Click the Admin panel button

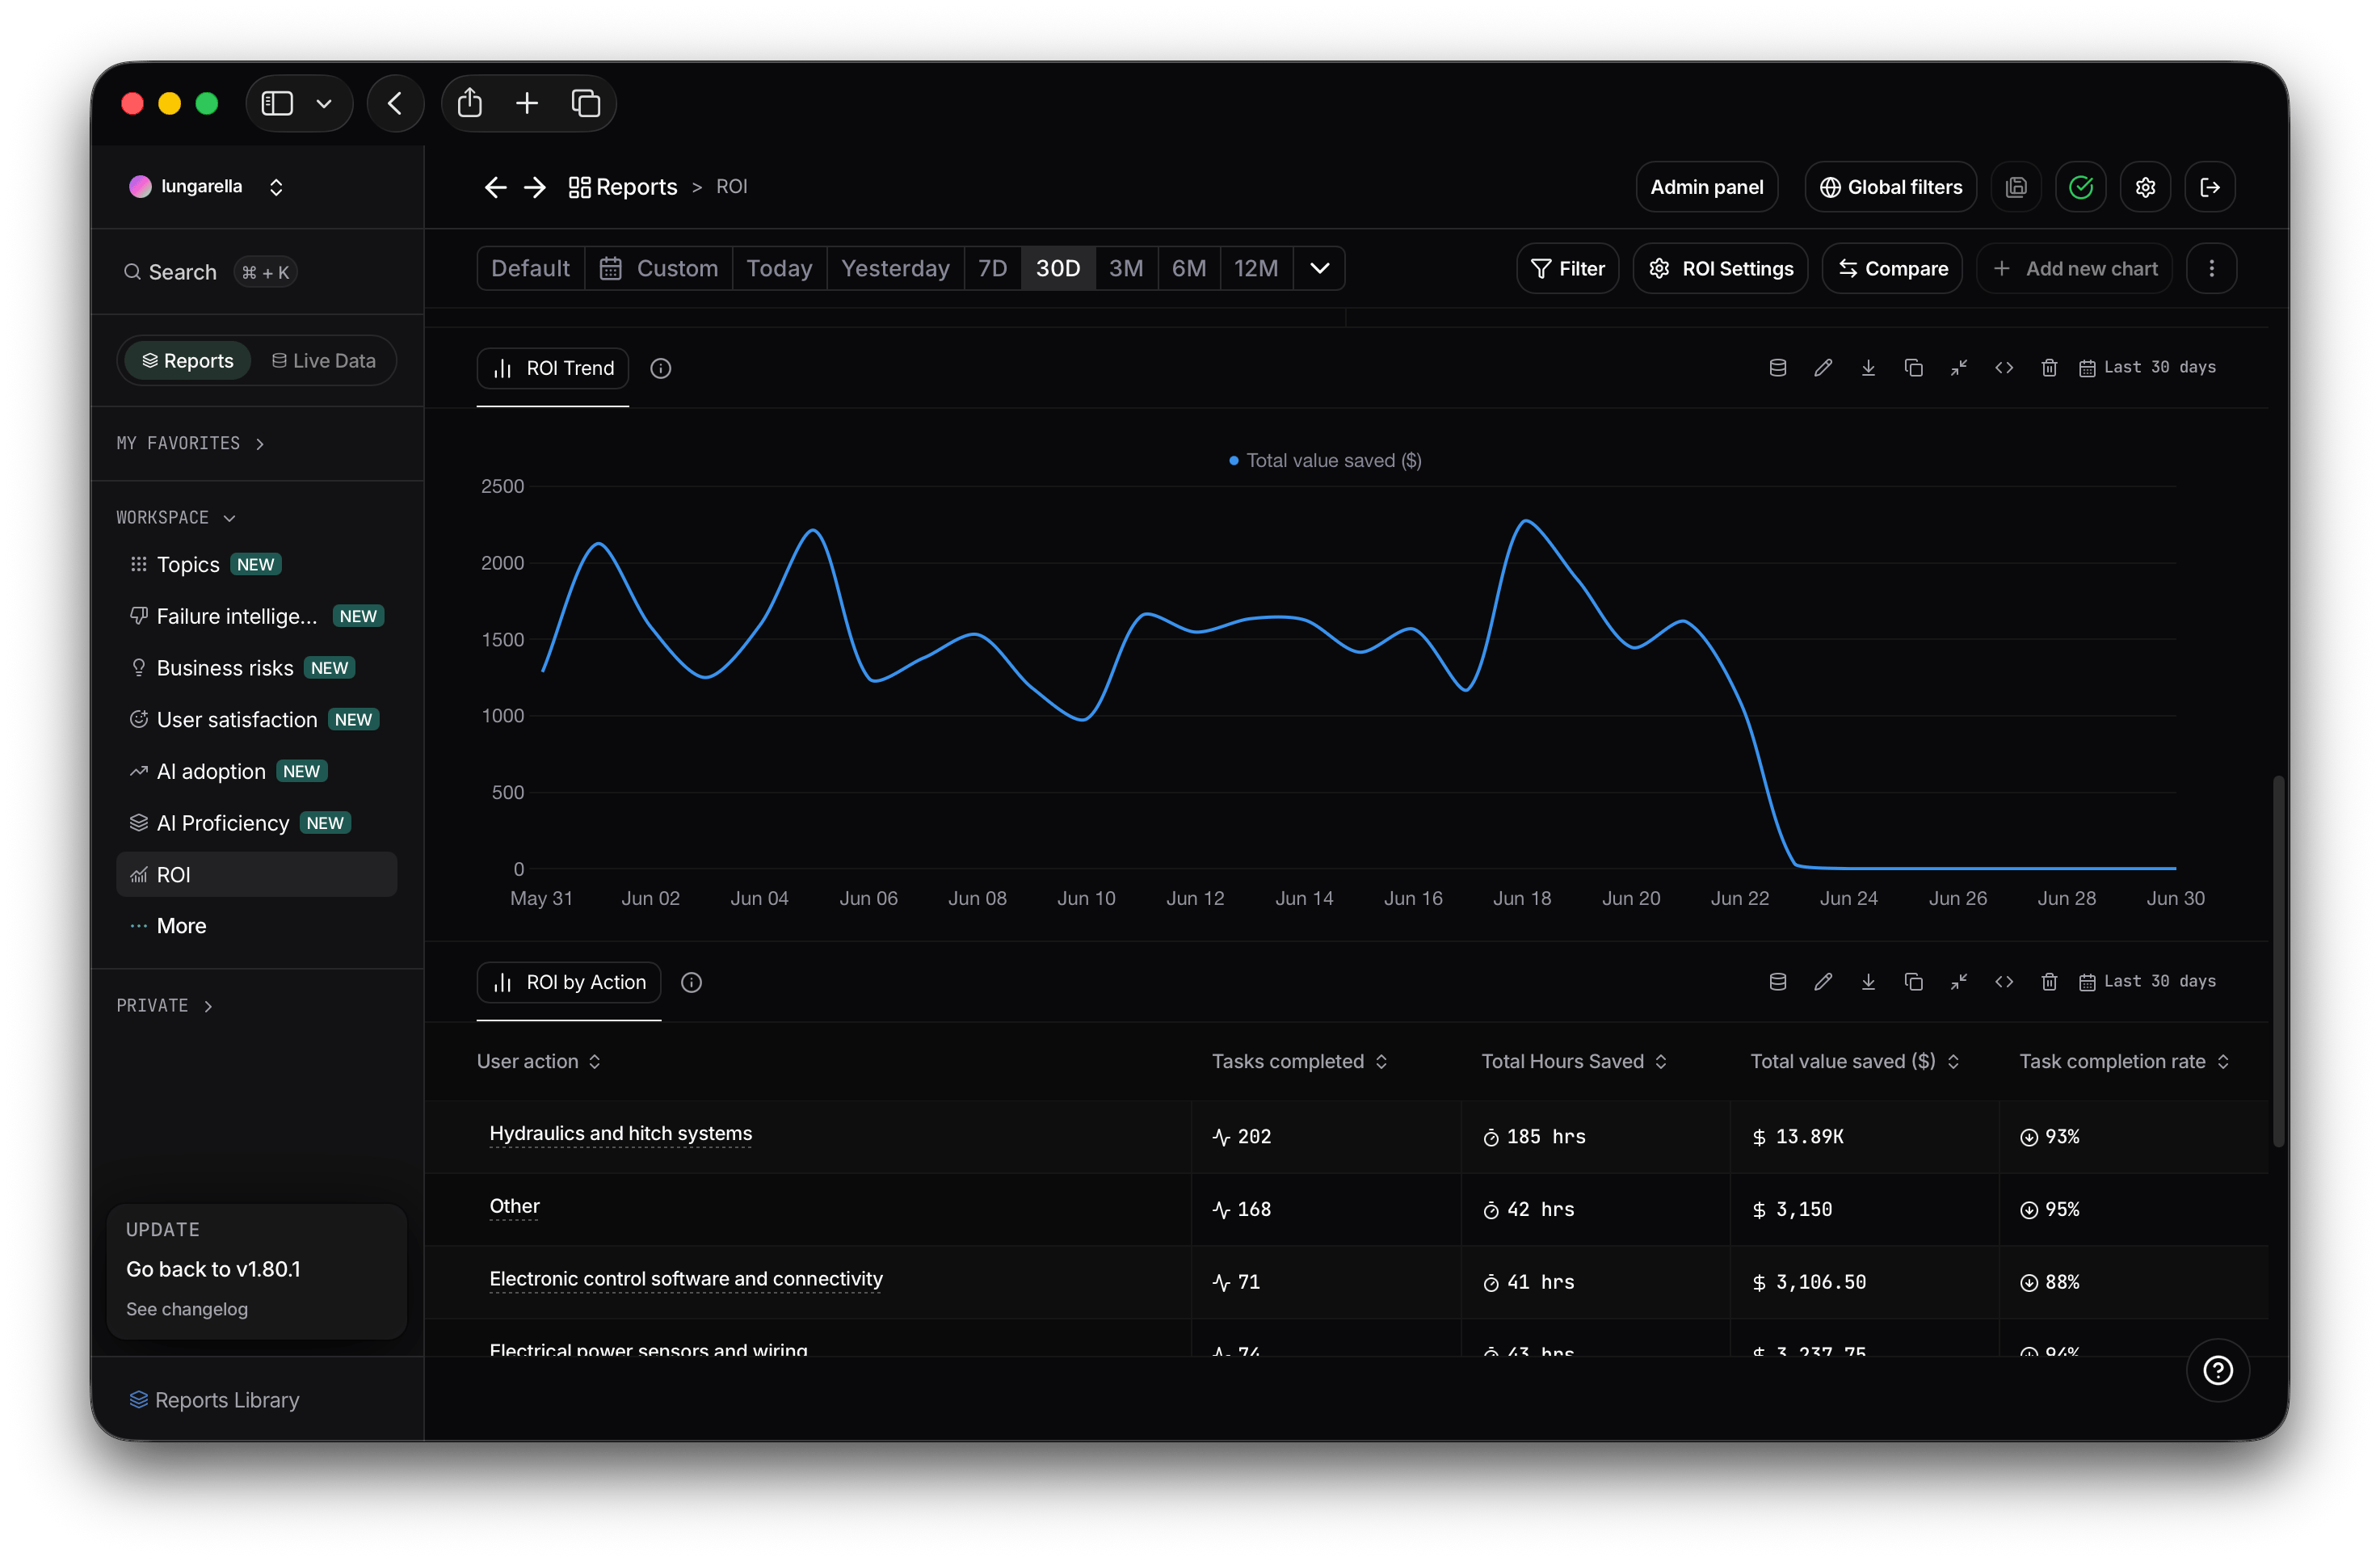[1706, 187]
